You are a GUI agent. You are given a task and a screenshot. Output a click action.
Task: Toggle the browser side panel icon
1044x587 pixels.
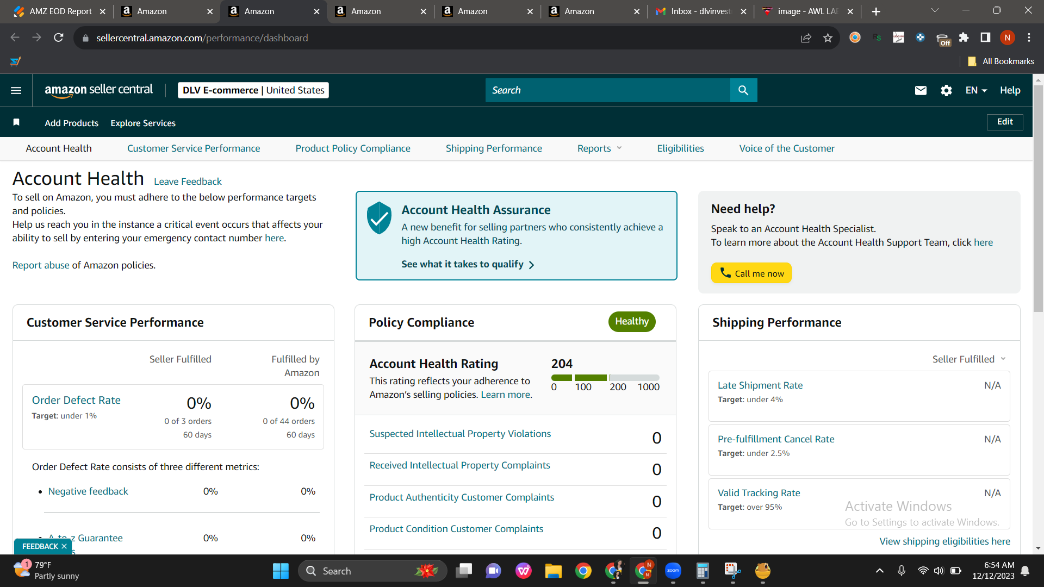pyautogui.click(x=985, y=38)
